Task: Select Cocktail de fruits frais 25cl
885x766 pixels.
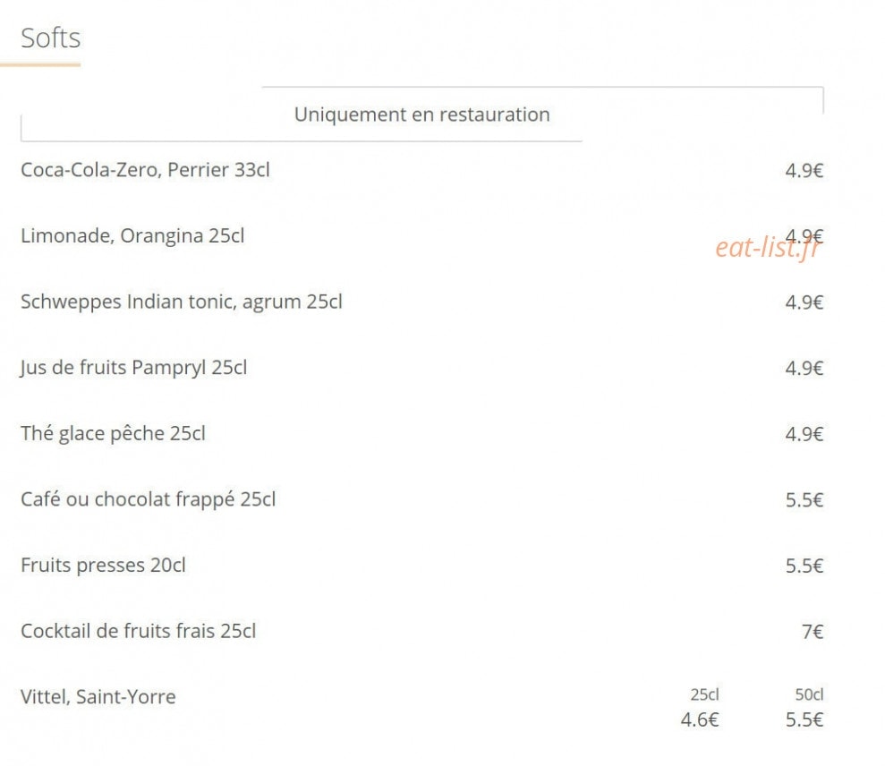Action: (139, 631)
